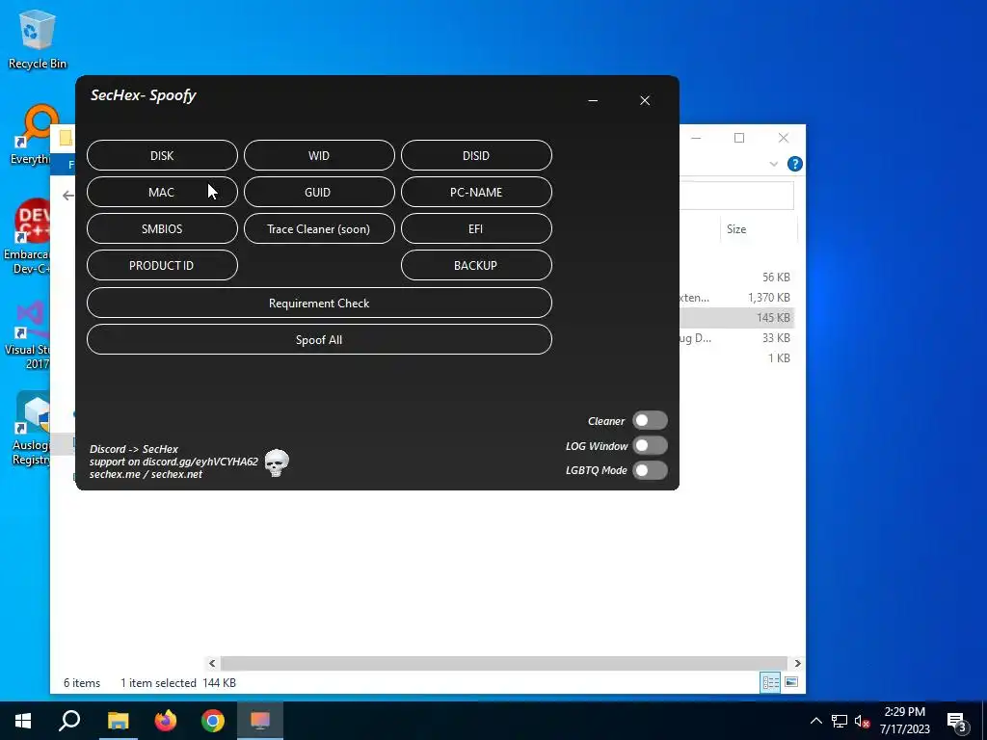
Task: Click the muted volume tray icon
Action: click(x=862, y=721)
